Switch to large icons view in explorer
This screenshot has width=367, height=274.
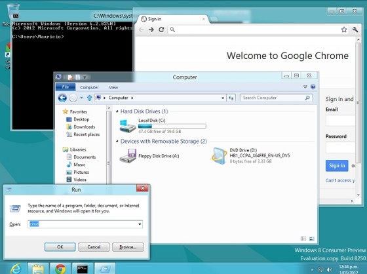(312, 239)
